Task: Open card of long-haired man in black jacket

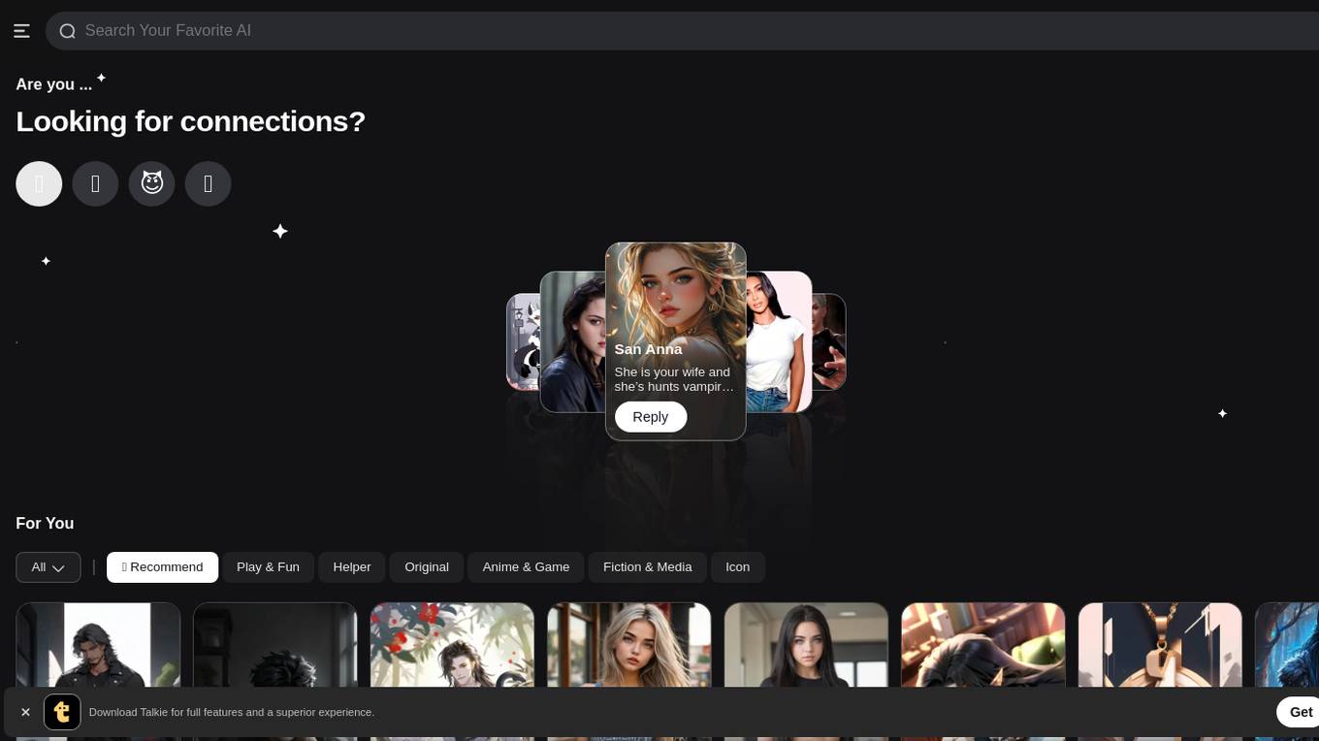Action: 98,645
